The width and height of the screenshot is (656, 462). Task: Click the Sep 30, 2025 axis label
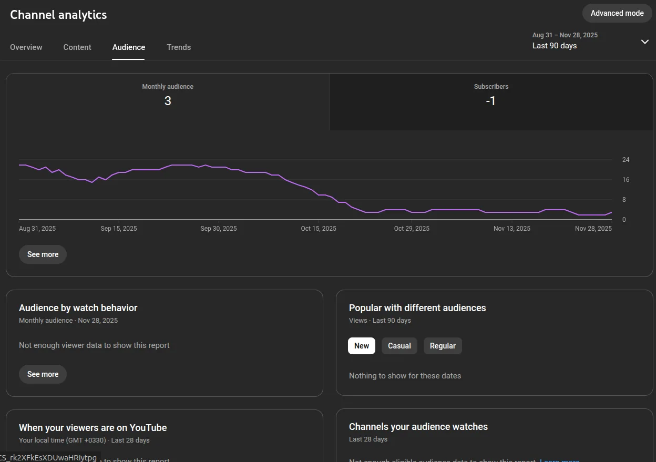pos(219,229)
